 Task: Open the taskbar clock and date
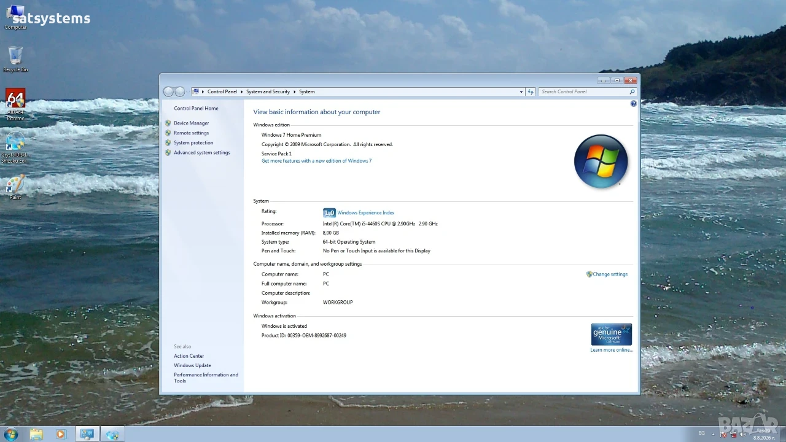[764, 434]
